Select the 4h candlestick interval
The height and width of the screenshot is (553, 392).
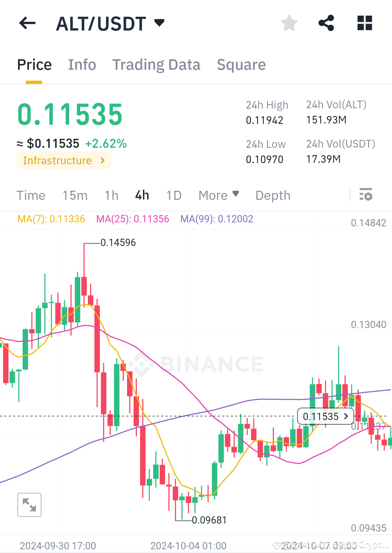click(x=142, y=195)
